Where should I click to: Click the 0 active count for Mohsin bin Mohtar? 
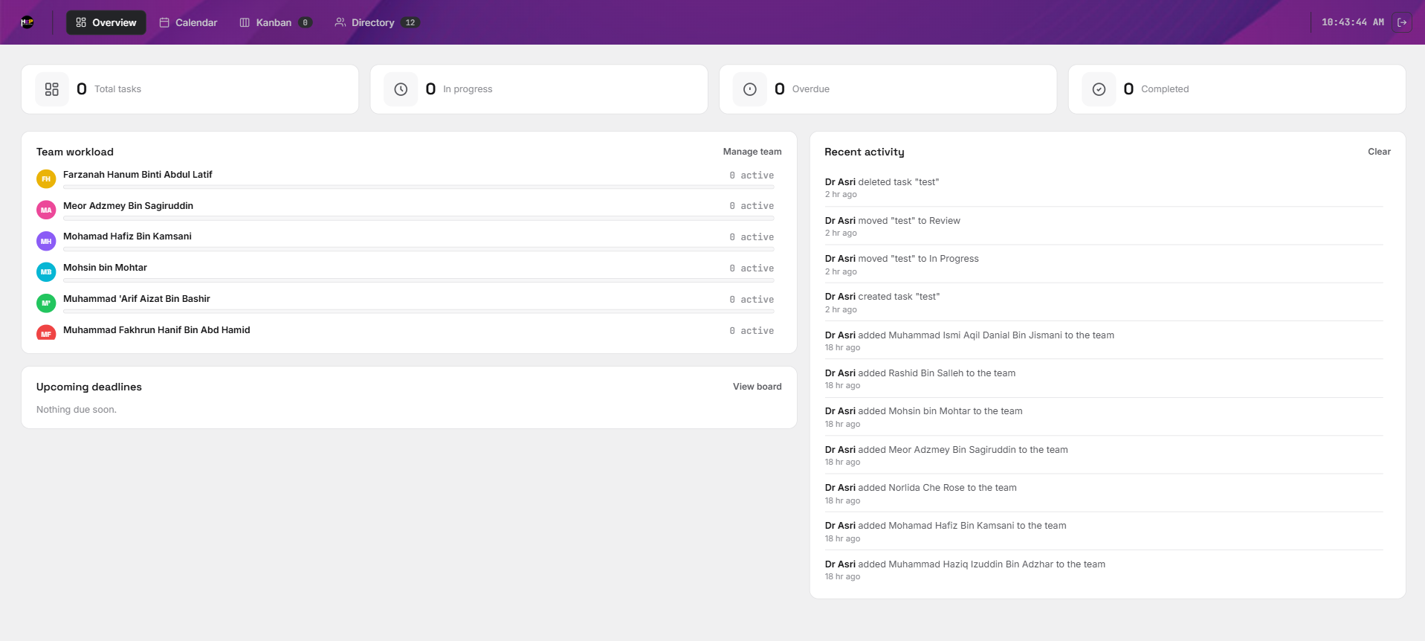coord(752,268)
